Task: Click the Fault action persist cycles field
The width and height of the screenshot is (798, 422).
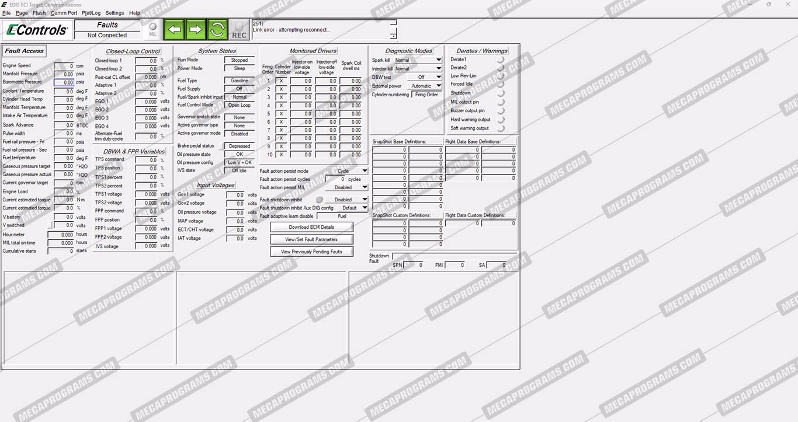Action: 335,179
